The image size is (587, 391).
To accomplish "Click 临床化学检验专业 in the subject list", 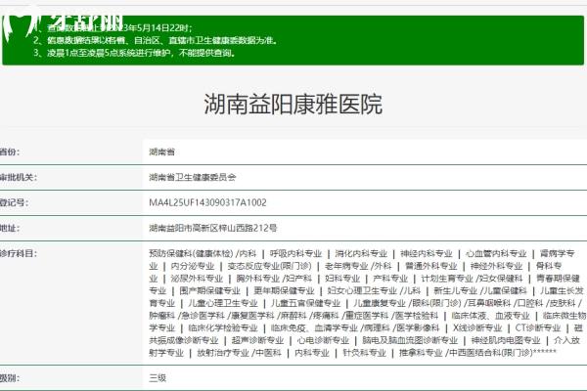I will pos(223,328).
